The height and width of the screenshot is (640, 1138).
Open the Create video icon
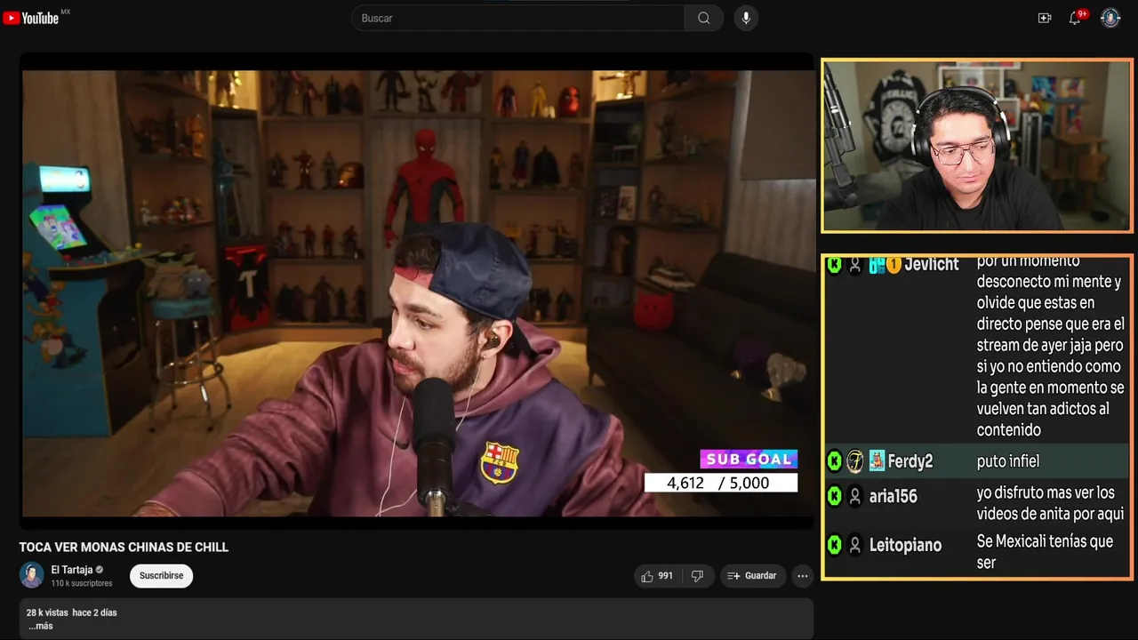pyautogui.click(x=1045, y=18)
